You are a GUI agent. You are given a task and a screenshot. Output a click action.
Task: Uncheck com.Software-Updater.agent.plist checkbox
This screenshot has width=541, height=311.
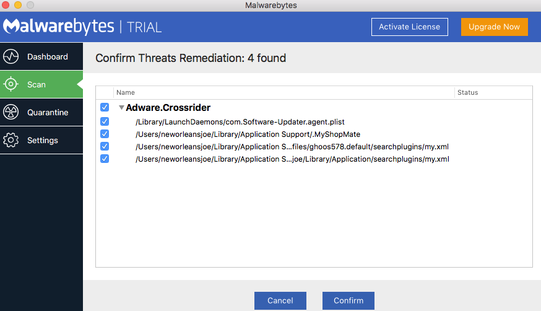pos(105,121)
